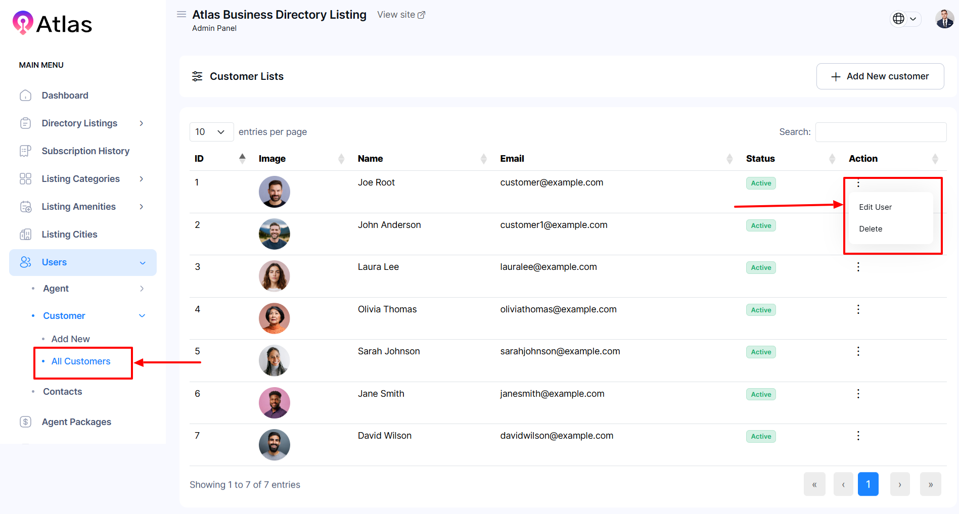
Task: Choose Delete from the action menu
Action: [x=871, y=229]
